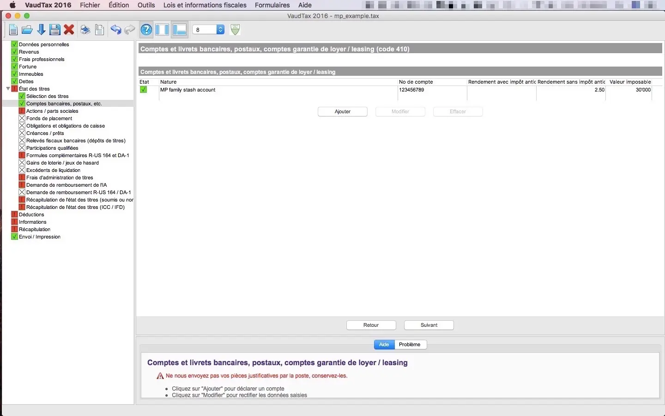665x416 pixels.
Task: Select Demande de remboursement de l'IA
Action: (x=66, y=185)
